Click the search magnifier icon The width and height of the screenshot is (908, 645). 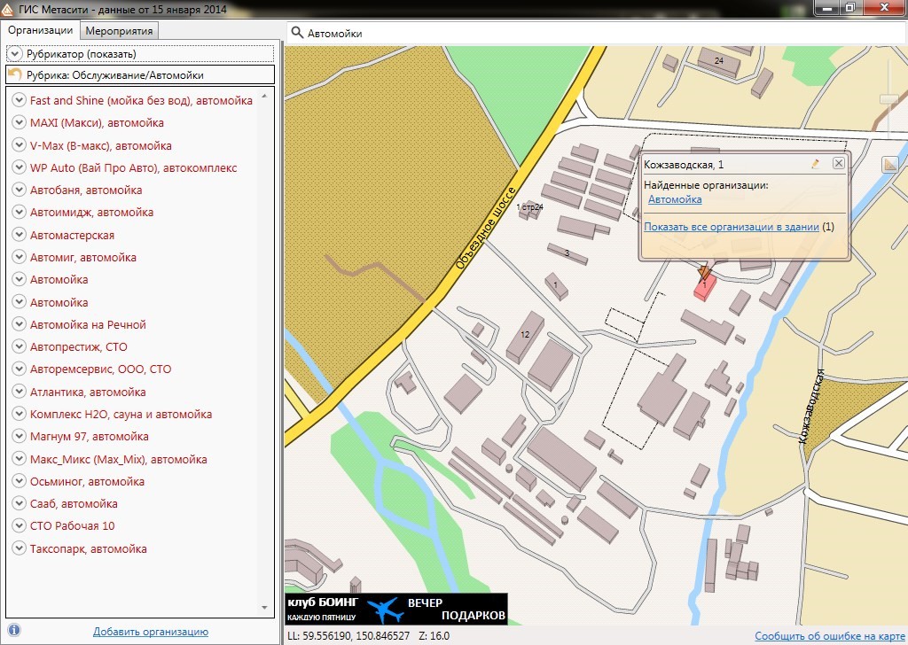click(297, 33)
